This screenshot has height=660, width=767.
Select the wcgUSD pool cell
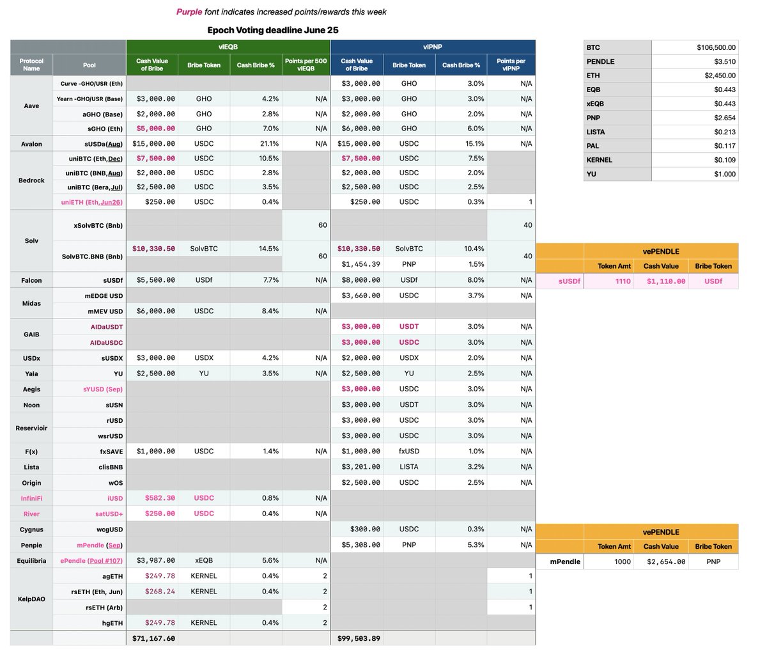(89, 529)
